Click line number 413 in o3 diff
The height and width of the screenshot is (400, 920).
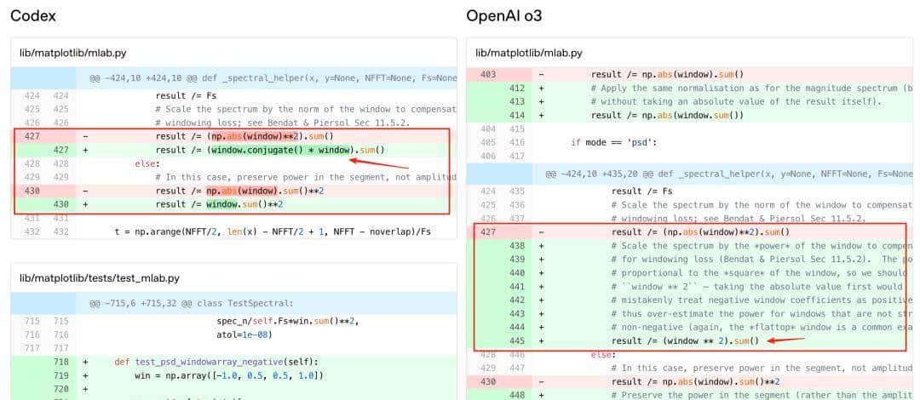(517, 101)
